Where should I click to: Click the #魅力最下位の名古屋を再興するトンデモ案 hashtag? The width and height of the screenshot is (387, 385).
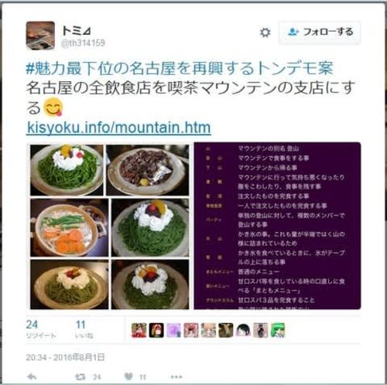[x=180, y=68]
